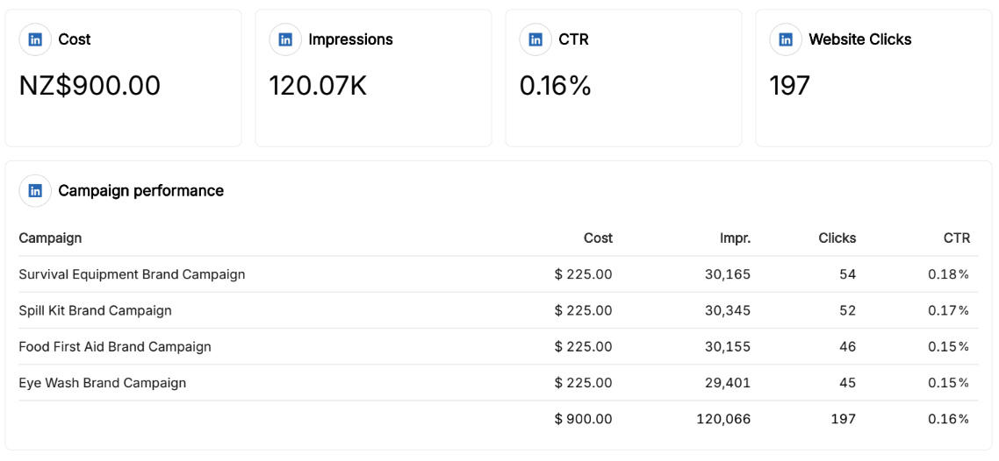Click the NZ$900.00 cost value
Viewport: 999px width, 461px height.
click(x=90, y=86)
